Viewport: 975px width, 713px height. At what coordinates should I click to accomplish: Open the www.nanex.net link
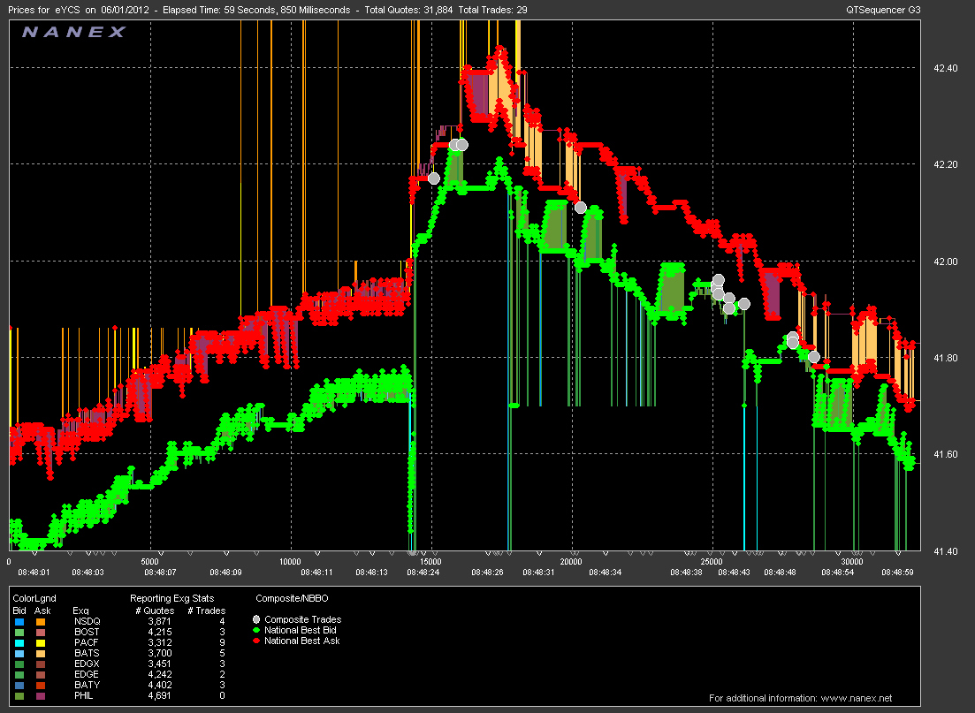857,698
